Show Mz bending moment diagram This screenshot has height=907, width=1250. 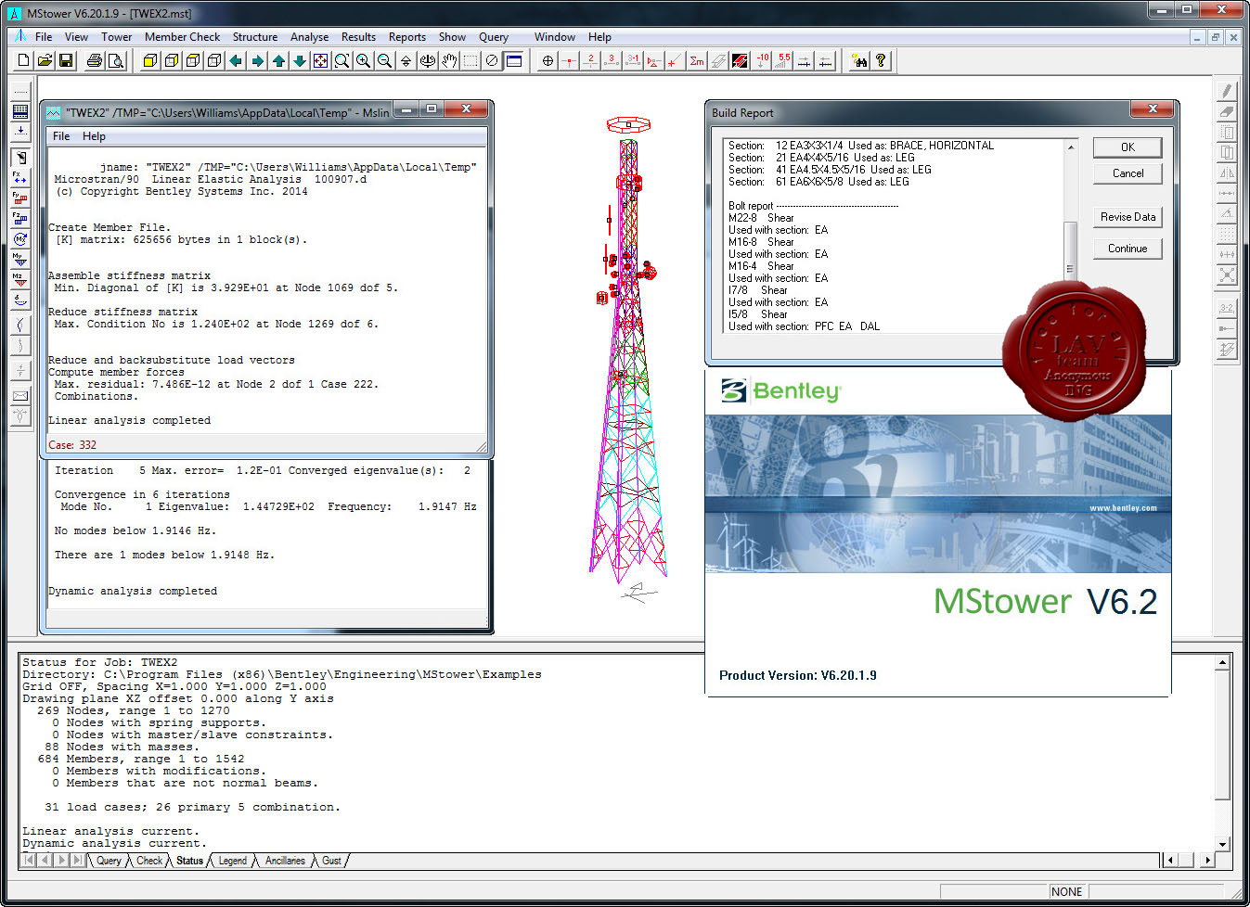[x=20, y=279]
